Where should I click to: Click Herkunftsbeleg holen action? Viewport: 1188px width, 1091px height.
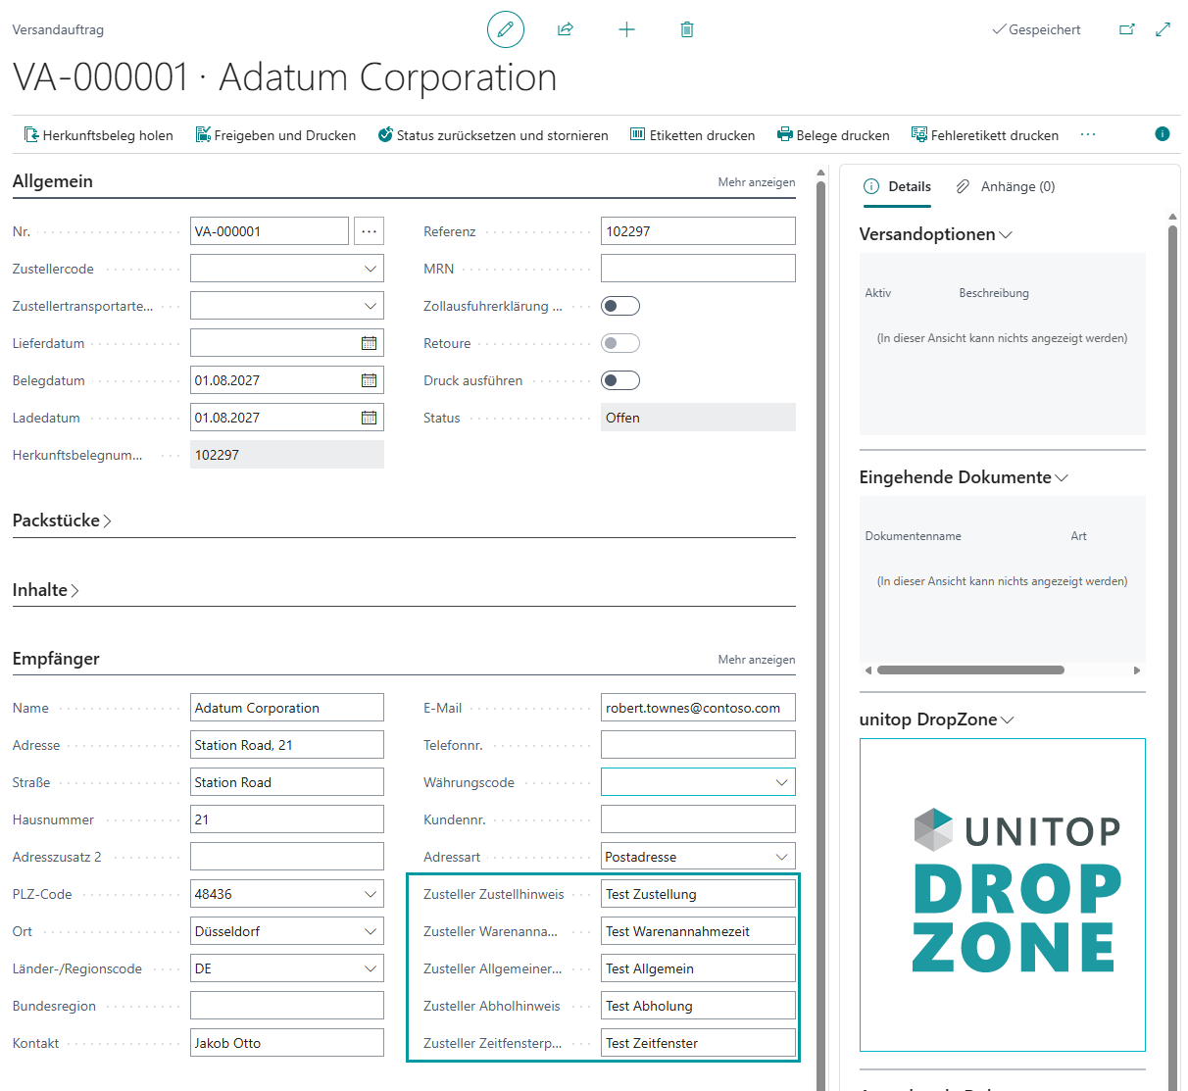(98, 135)
